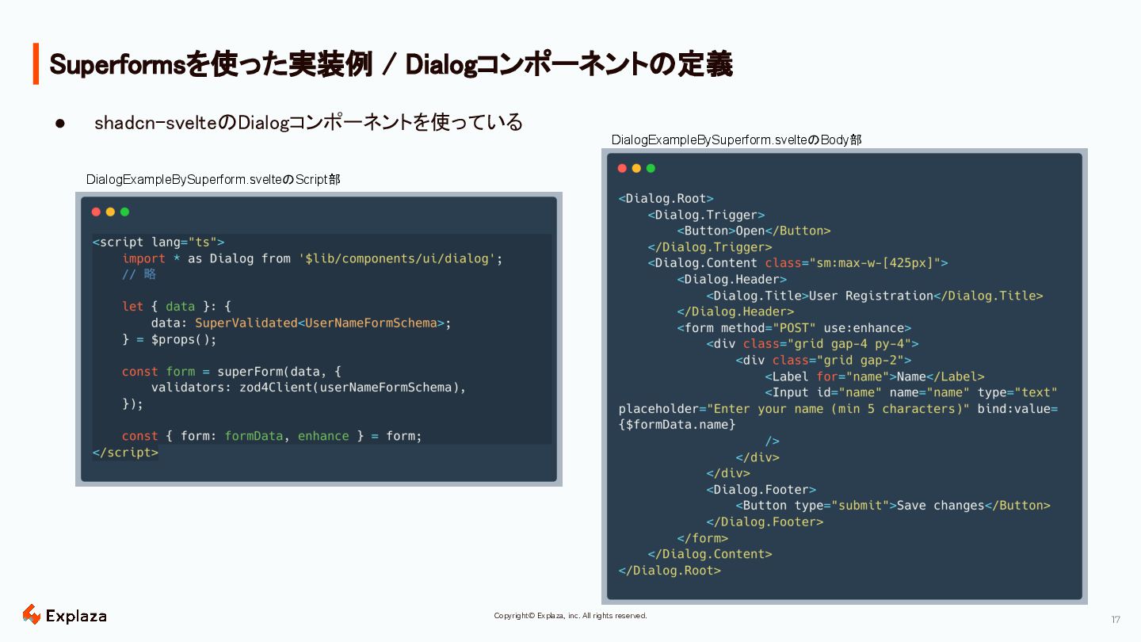Click the placeholder "Enter your name" line
Viewport: 1141px width, 642px height.
coord(838,409)
